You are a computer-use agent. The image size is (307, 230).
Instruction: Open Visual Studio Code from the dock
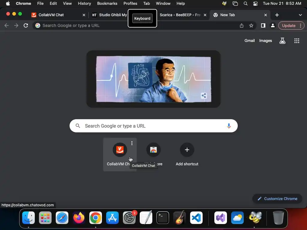(x=196, y=218)
